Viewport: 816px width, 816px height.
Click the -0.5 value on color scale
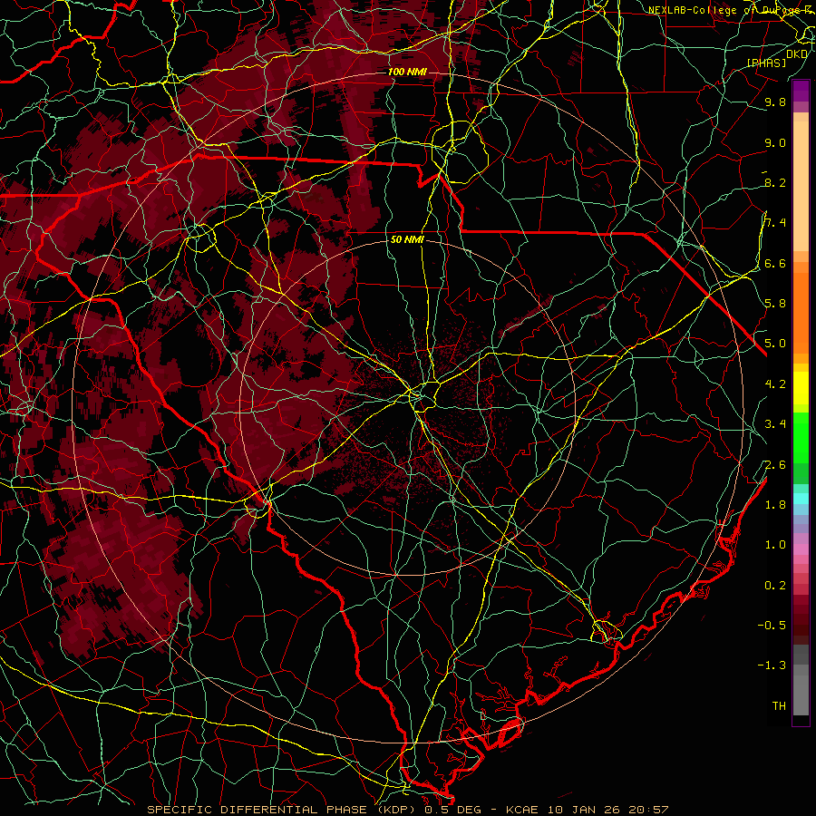point(772,626)
